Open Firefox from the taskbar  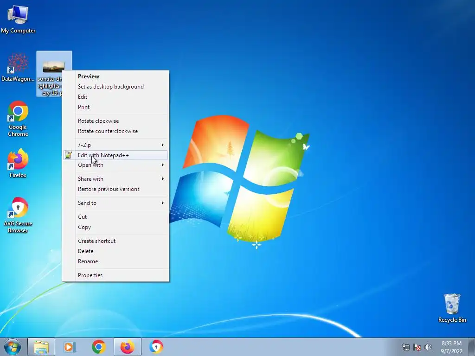[128, 347]
